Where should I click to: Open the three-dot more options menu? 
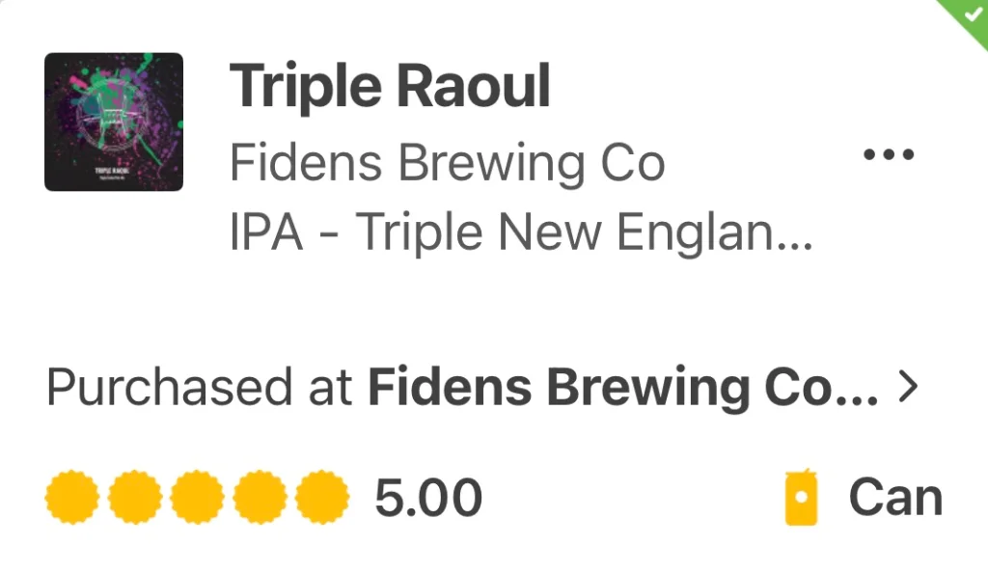tap(888, 154)
